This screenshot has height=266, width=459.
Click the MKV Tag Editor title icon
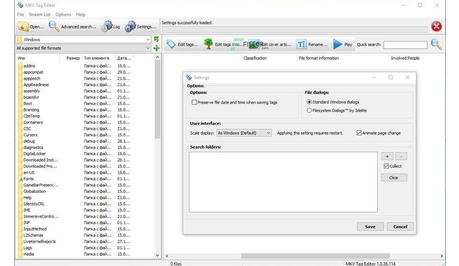[x=20, y=5]
